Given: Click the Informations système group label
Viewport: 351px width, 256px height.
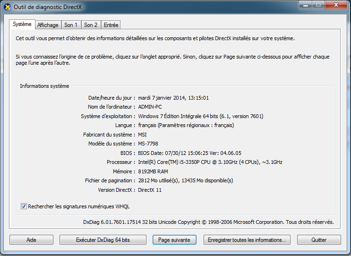Looking at the screenshot, I should point(44,86).
